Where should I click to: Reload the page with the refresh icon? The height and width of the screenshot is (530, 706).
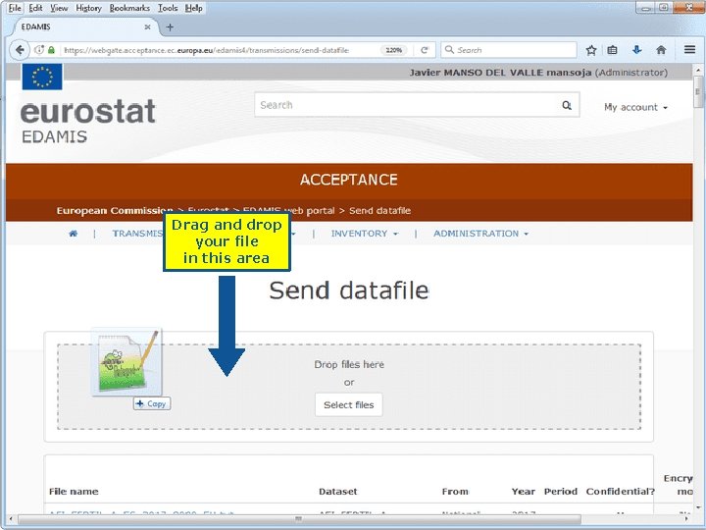pos(425,50)
